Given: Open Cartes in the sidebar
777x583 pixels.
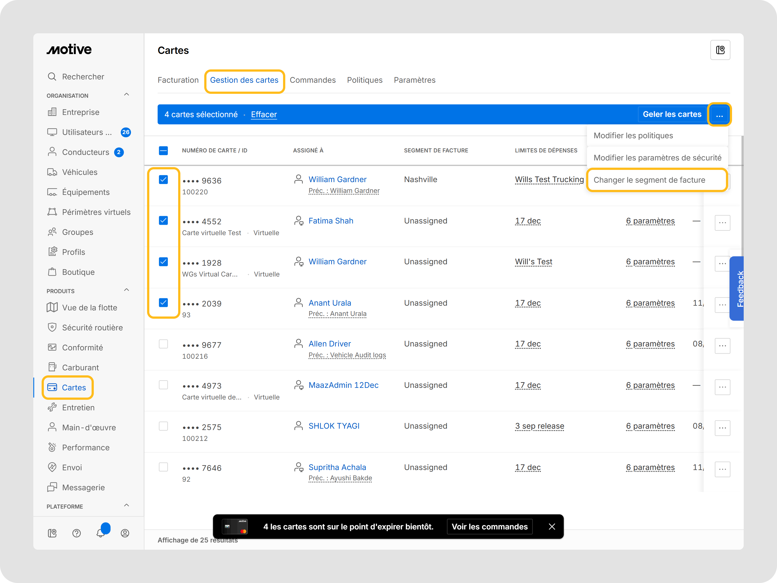Looking at the screenshot, I should point(67,388).
